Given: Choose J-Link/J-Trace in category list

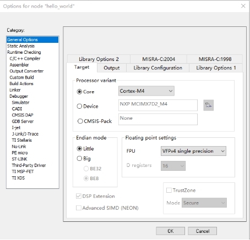Looking at the screenshot, I should click(x=25, y=134).
